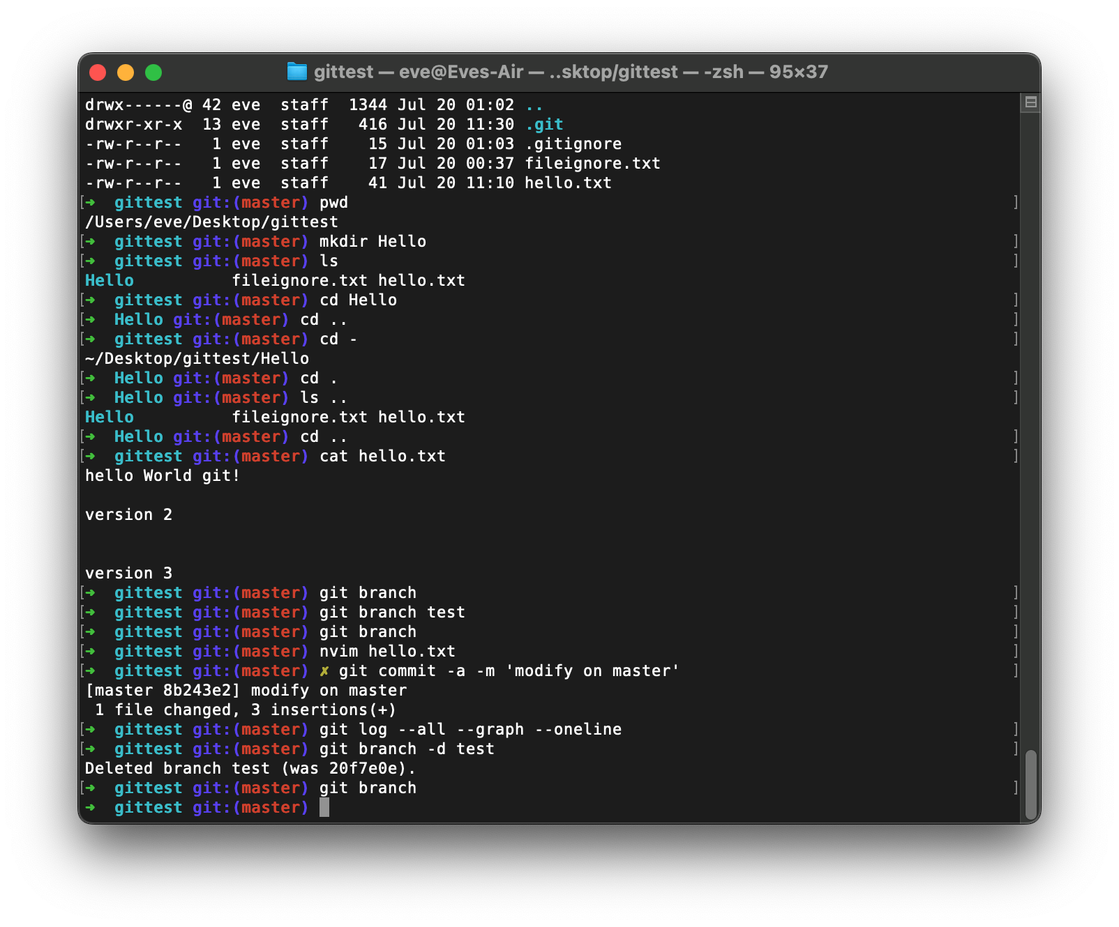Click the 'git branch -d test' command
The width and height of the screenshot is (1119, 927).
pyautogui.click(x=407, y=749)
